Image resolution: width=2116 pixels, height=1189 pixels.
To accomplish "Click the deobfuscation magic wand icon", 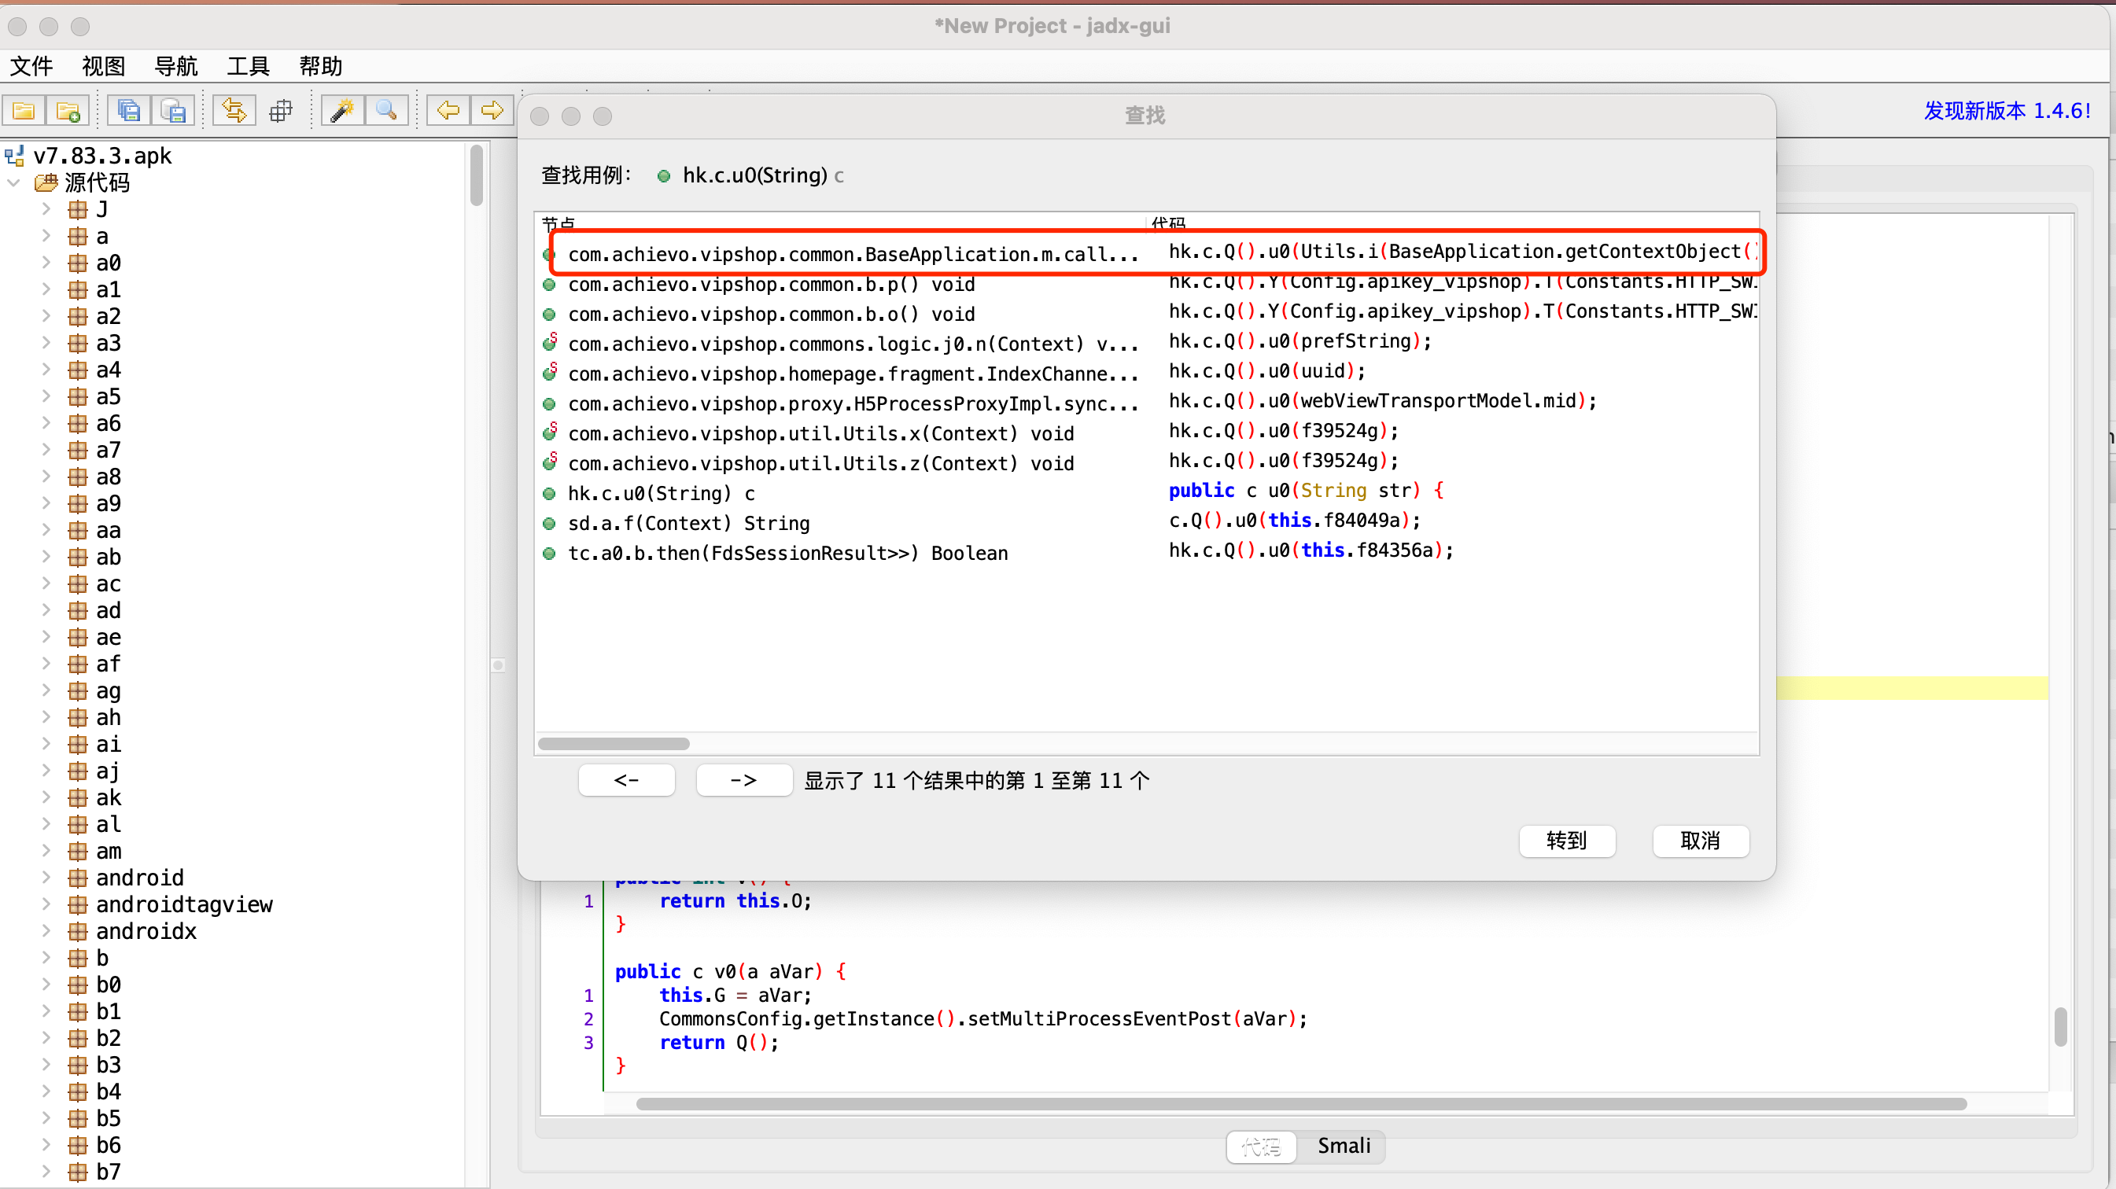I will point(341,111).
